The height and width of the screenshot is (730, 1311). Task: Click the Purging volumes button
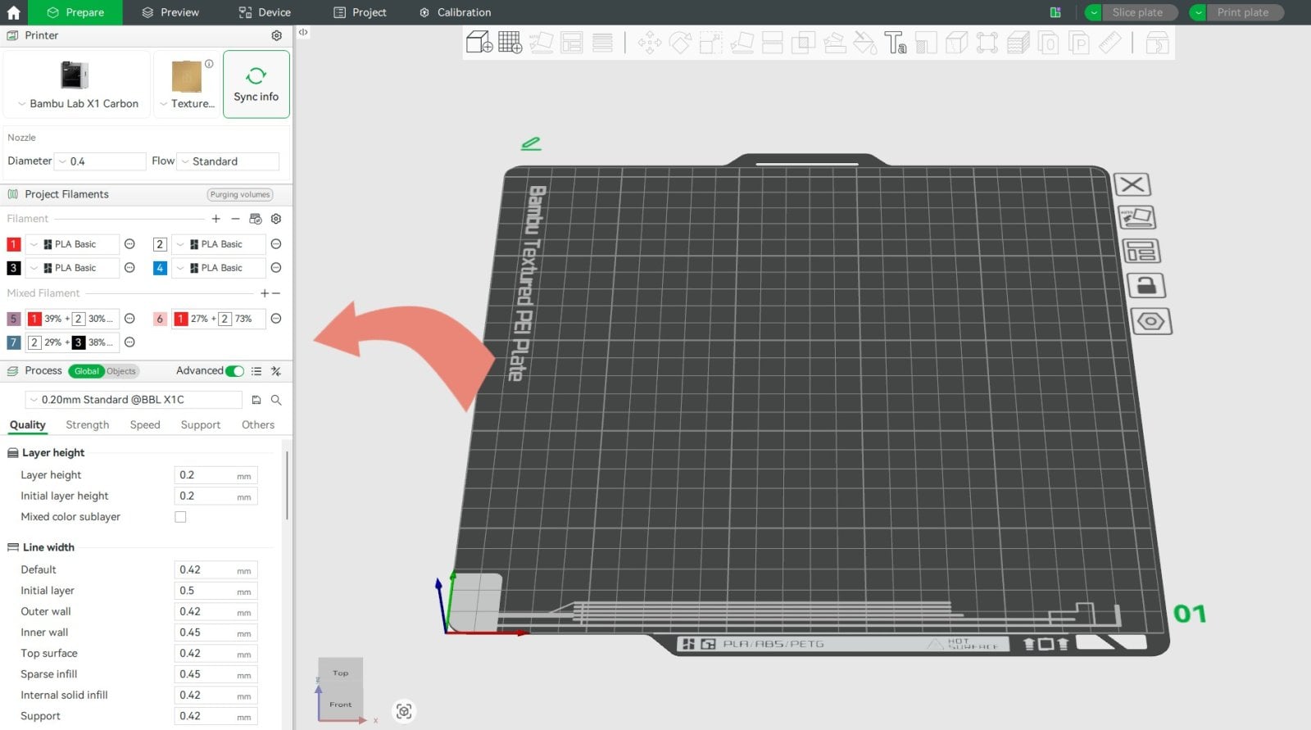239,195
